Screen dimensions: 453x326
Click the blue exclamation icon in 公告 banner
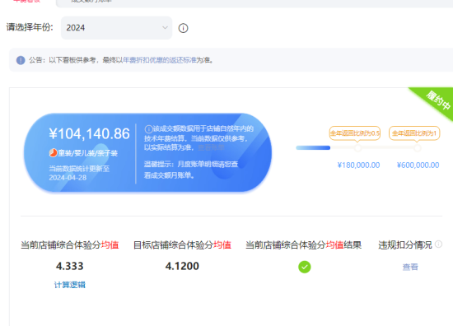[x=21, y=60]
